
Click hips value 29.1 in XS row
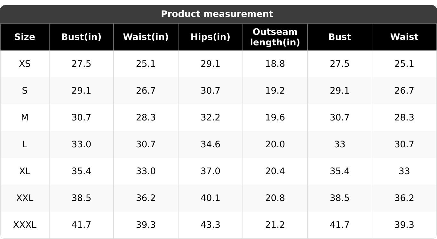[x=211, y=64]
